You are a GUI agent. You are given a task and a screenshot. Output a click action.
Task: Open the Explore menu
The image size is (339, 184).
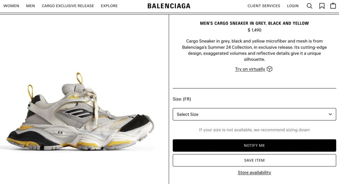coord(109,6)
